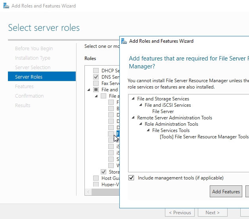
Task: Check the Fax Server role checkbox
Action: (x=96, y=83)
